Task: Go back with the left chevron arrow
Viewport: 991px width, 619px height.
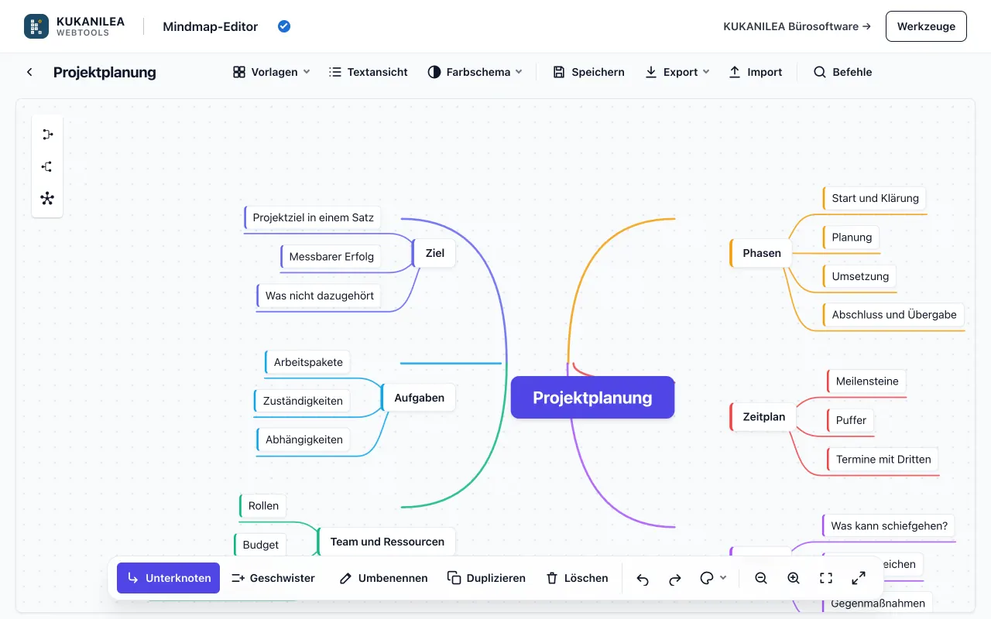Action: pyautogui.click(x=29, y=72)
